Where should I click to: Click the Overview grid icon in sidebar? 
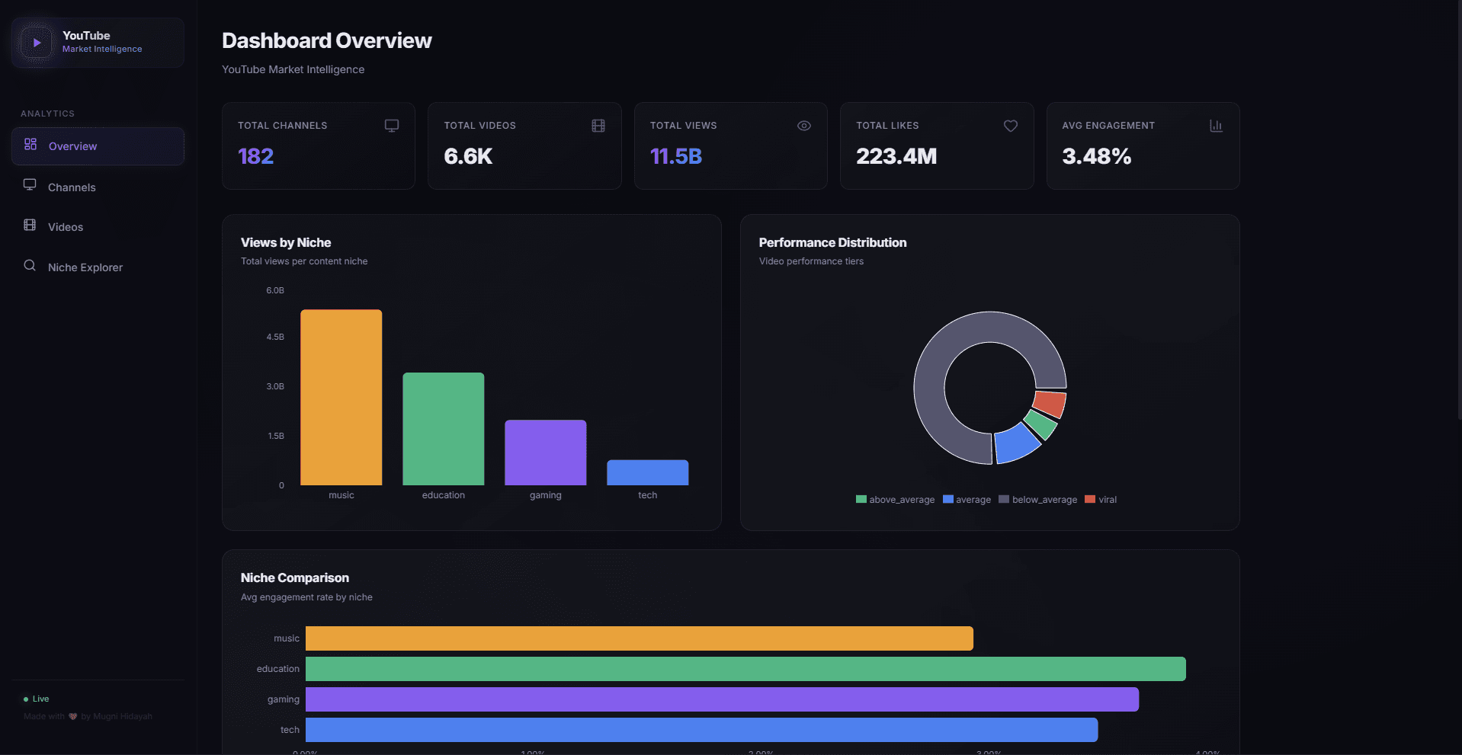pyautogui.click(x=30, y=144)
